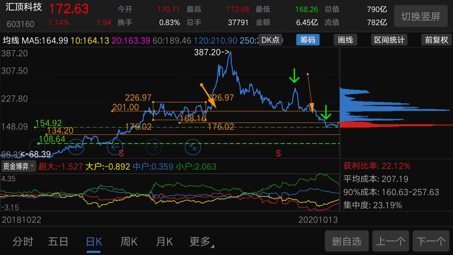Click the red S signal marker at right
The width and height of the screenshot is (453, 255).
(x=279, y=153)
